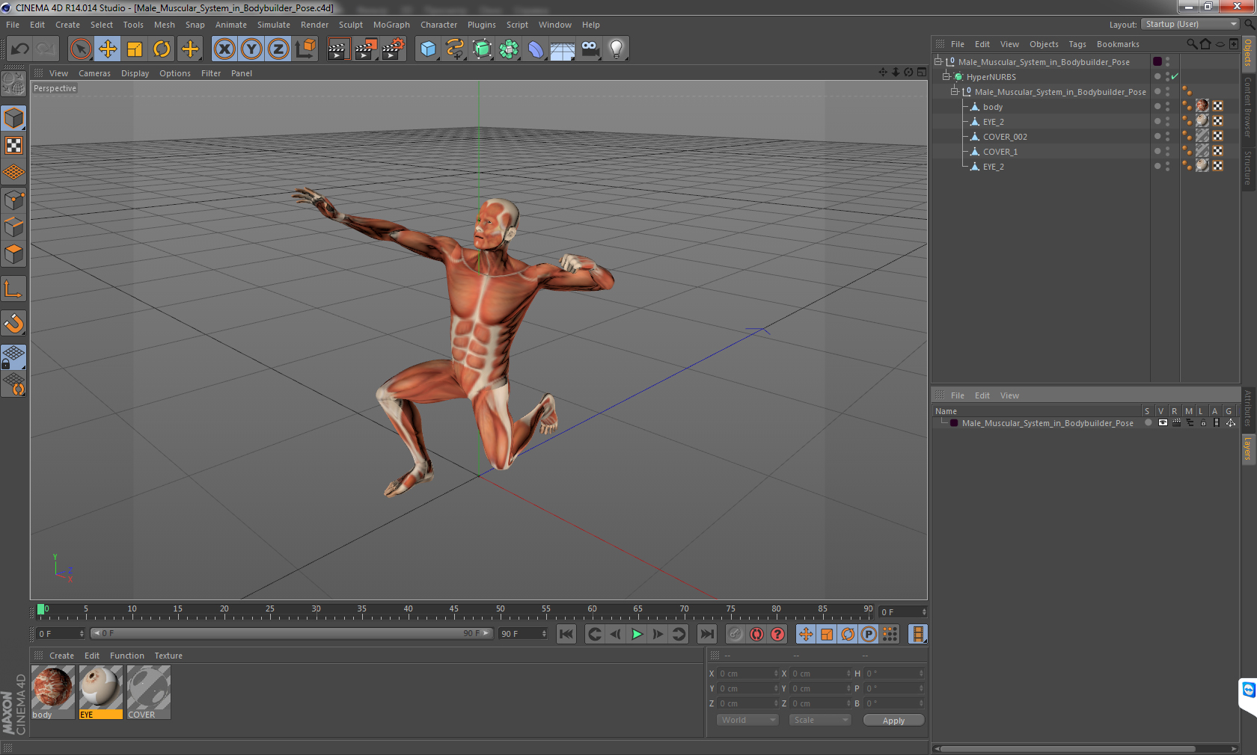Select the Live Selection tool
The width and height of the screenshot is (1257, 755).
80,49
